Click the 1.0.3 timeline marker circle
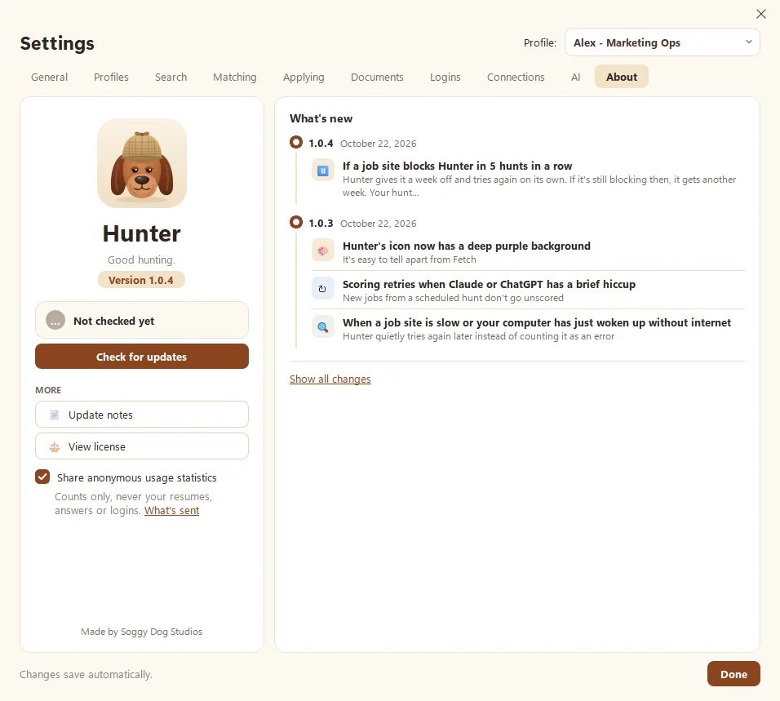 (296, 222)
